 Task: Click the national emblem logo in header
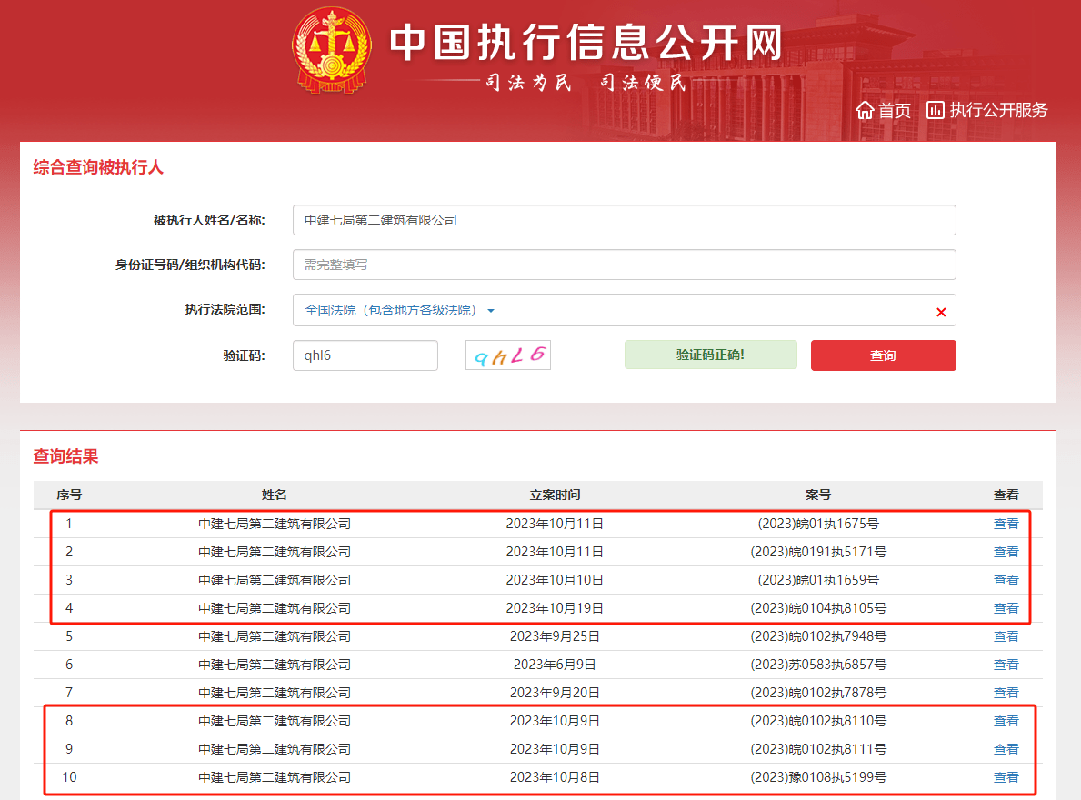pos(333,51)
